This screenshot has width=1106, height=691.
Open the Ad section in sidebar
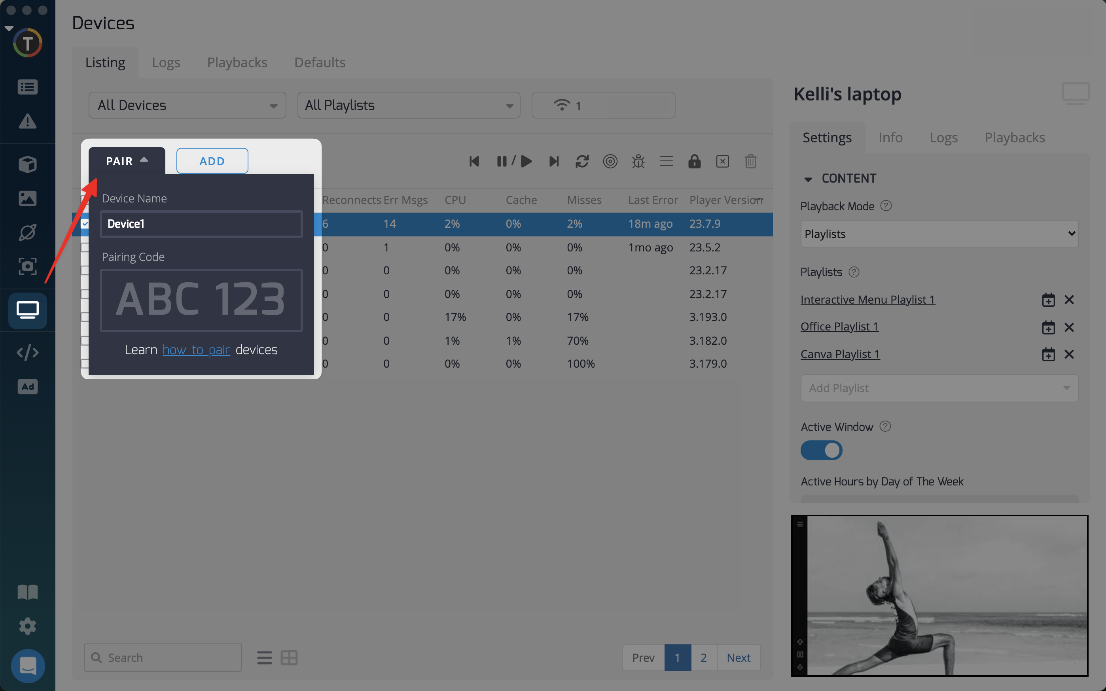pyautogui.click(x=27, y=387)
